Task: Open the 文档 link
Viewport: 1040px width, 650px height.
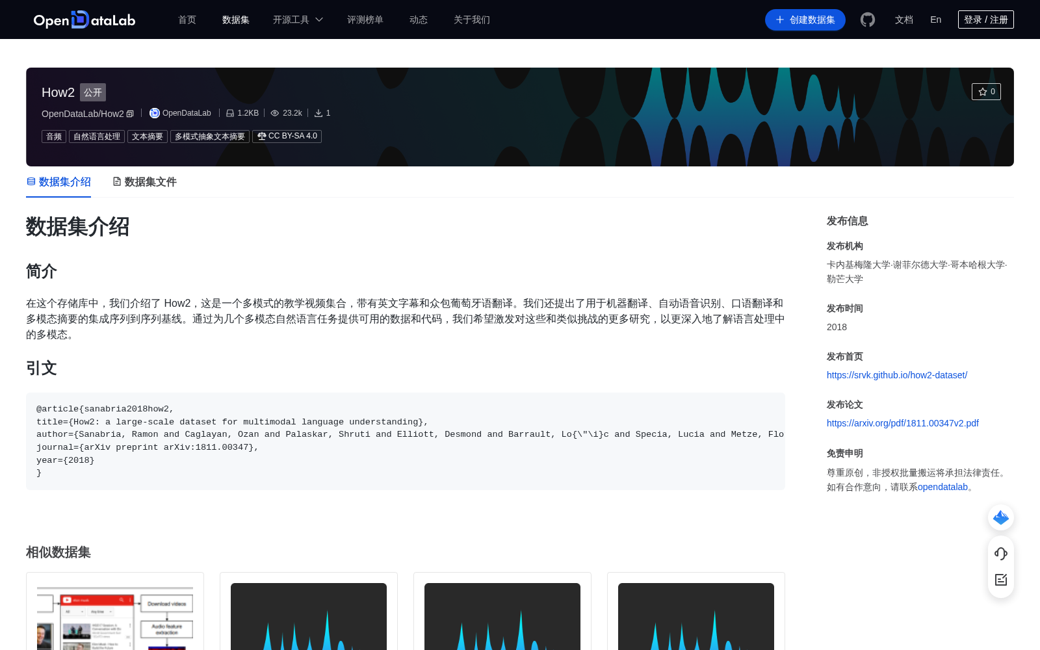Action: pos(904,19)
